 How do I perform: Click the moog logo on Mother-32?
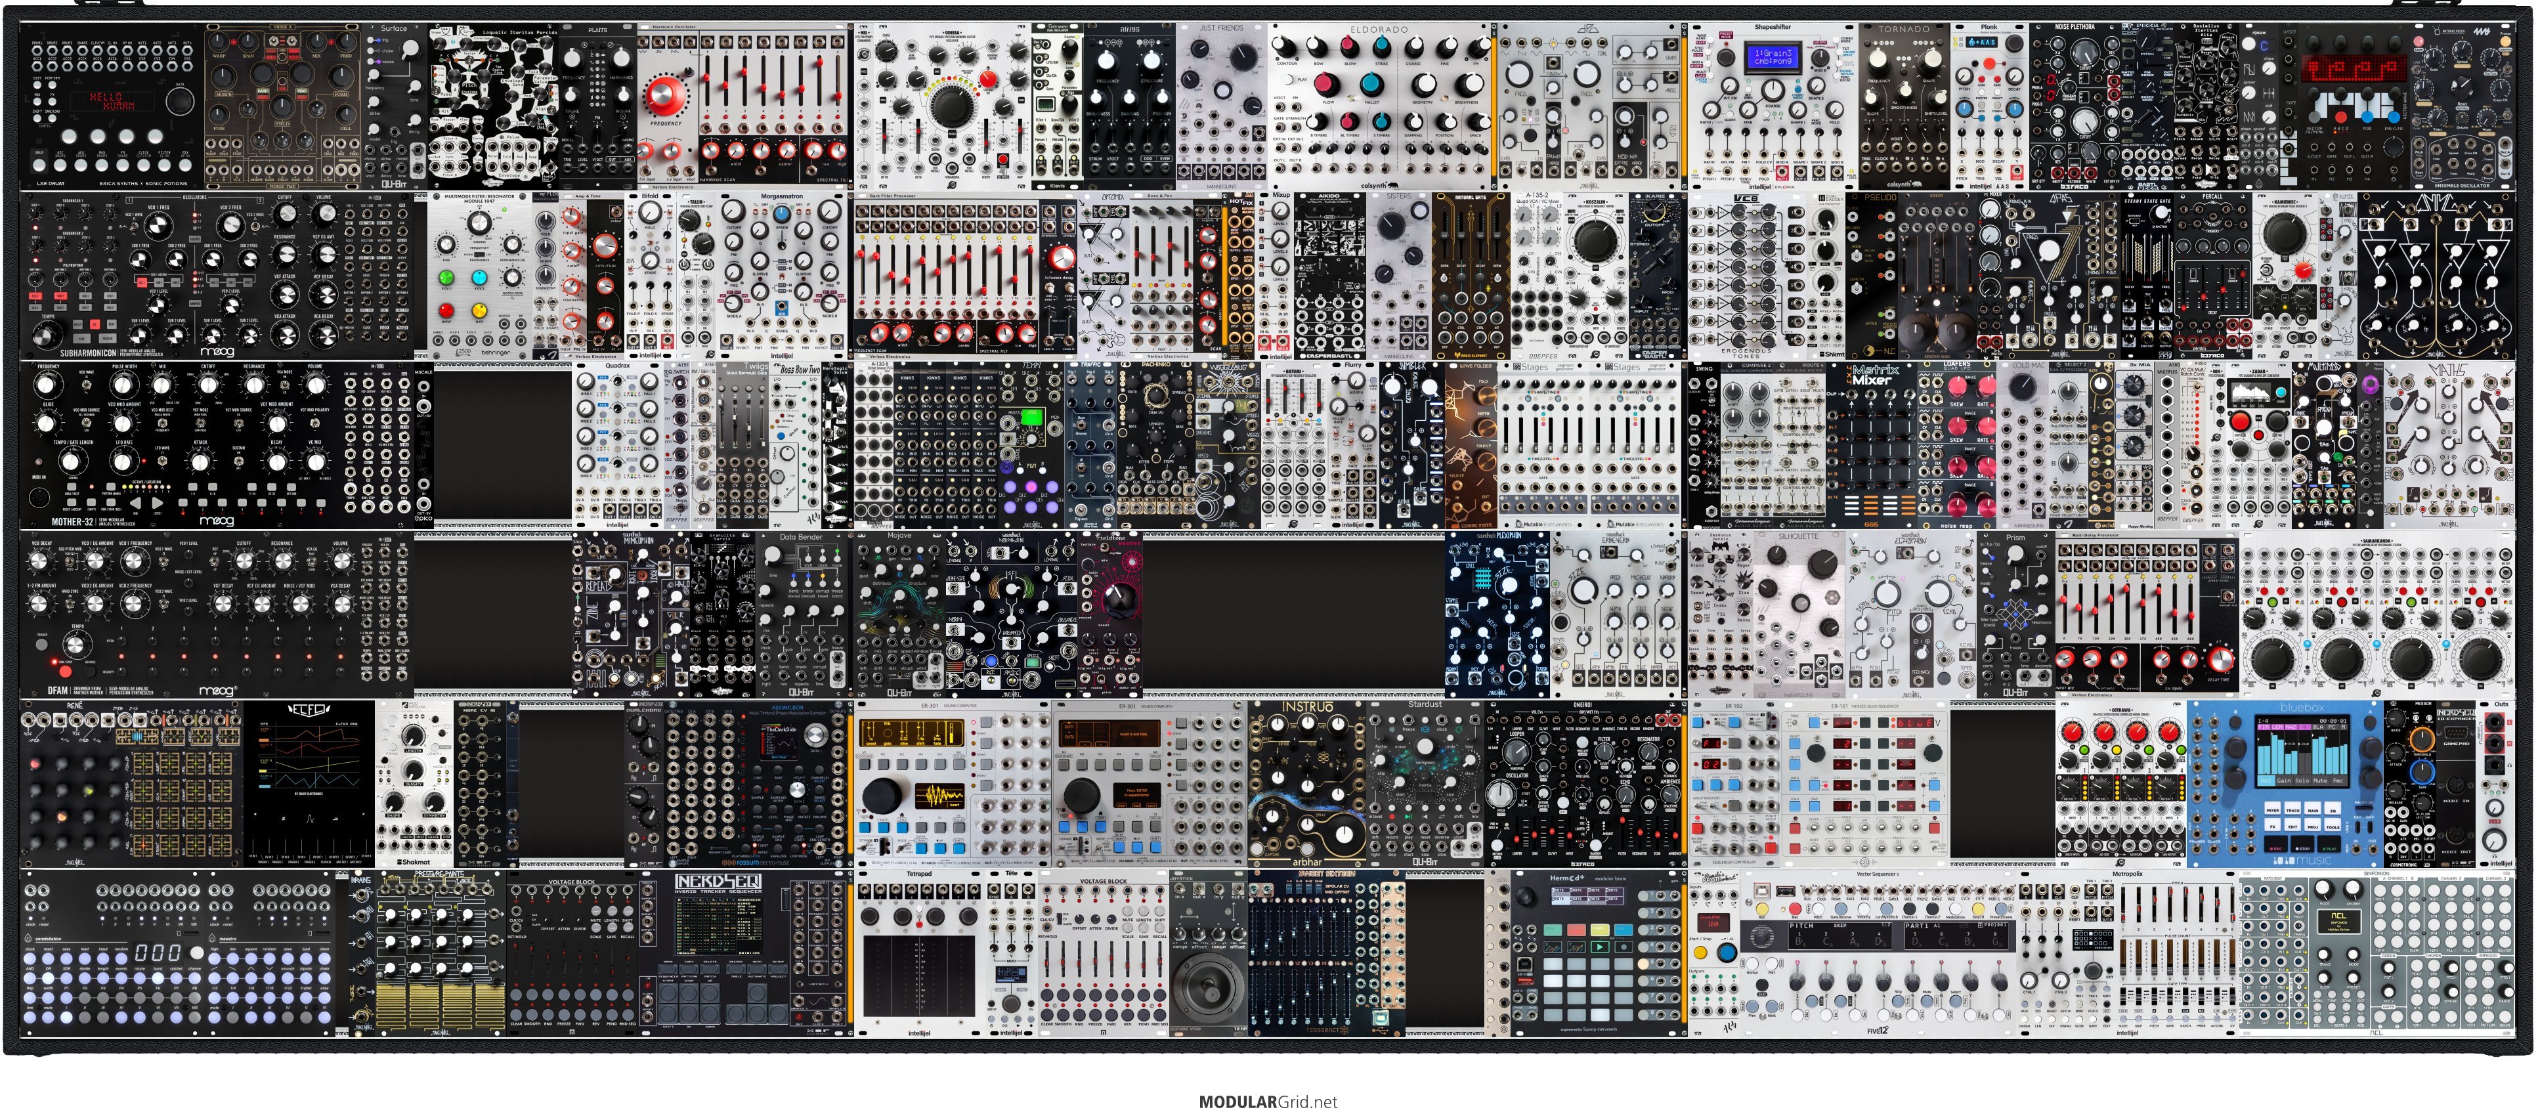[217, 521]
